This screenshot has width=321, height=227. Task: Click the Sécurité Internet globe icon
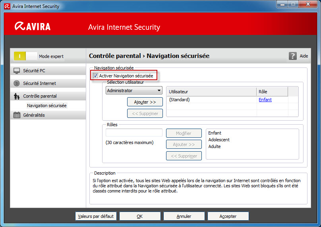pos(17,83)
